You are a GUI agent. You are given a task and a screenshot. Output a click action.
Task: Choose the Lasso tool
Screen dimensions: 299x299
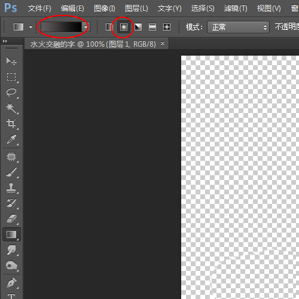click(x=11, y=93)
